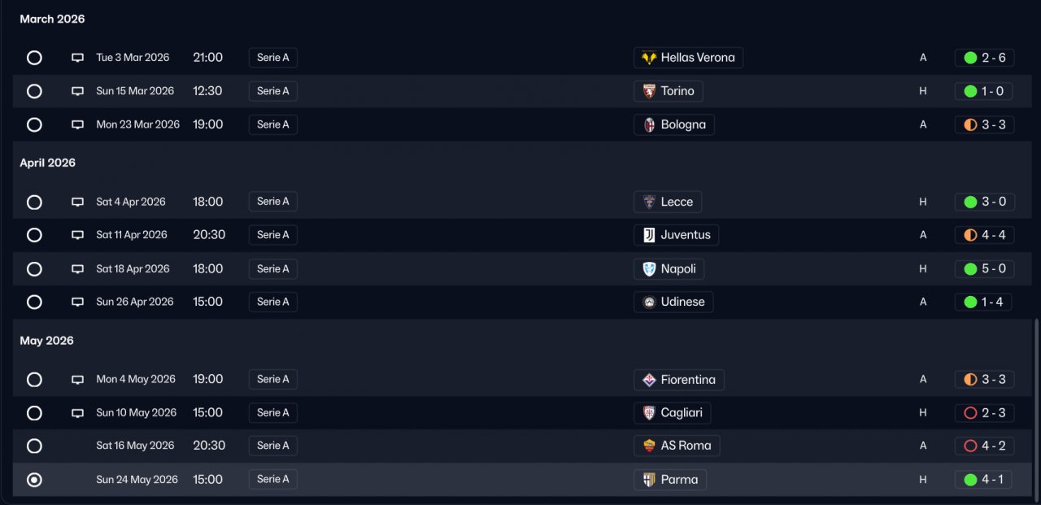
Task: Click the AS Roma club badge icon
Action: click(649, 446)
